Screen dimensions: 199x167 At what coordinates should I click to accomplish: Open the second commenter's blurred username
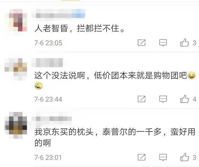[x=47, y=63]
